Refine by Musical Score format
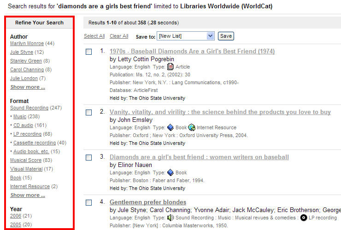This screenshot has height=230, width=341. pos(26,160)
